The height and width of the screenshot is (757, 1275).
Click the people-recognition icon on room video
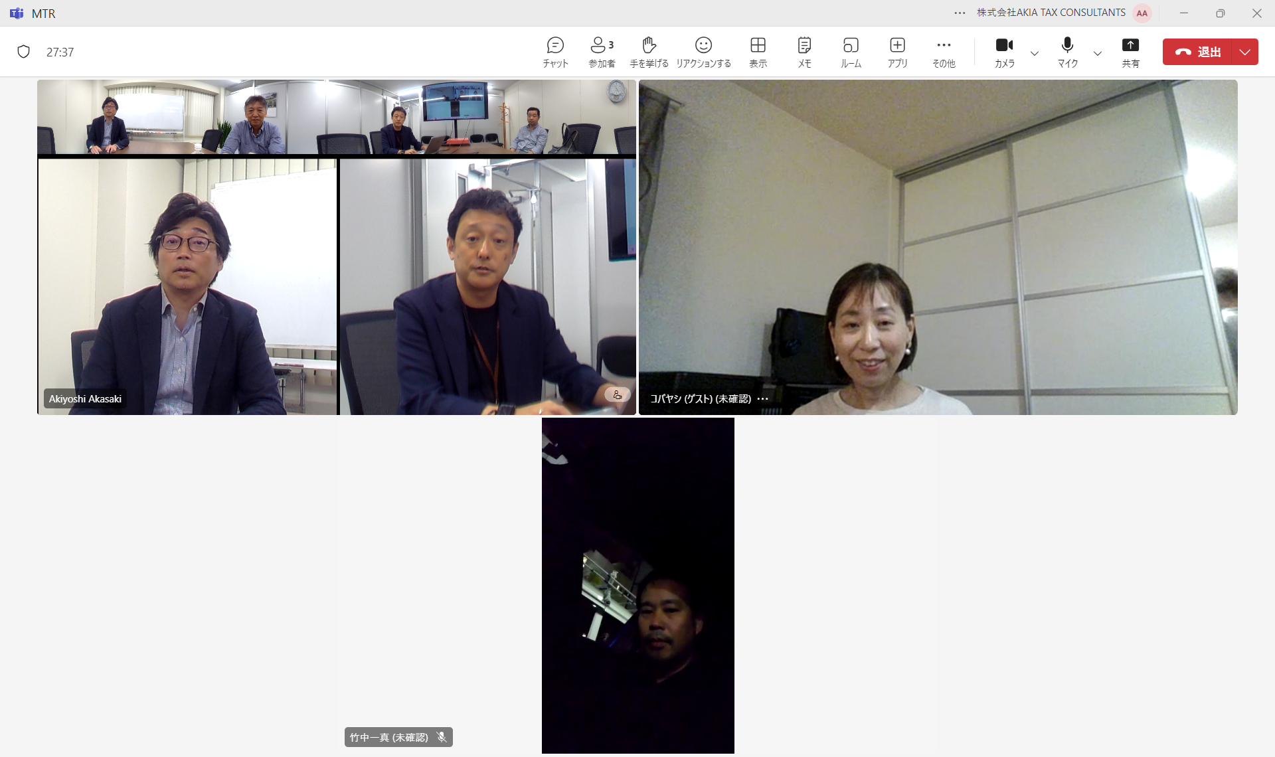click(617, 394)
